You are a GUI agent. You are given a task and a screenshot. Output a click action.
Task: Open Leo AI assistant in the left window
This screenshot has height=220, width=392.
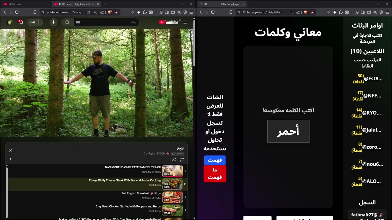pyautogui.click(x=179, y=12)
